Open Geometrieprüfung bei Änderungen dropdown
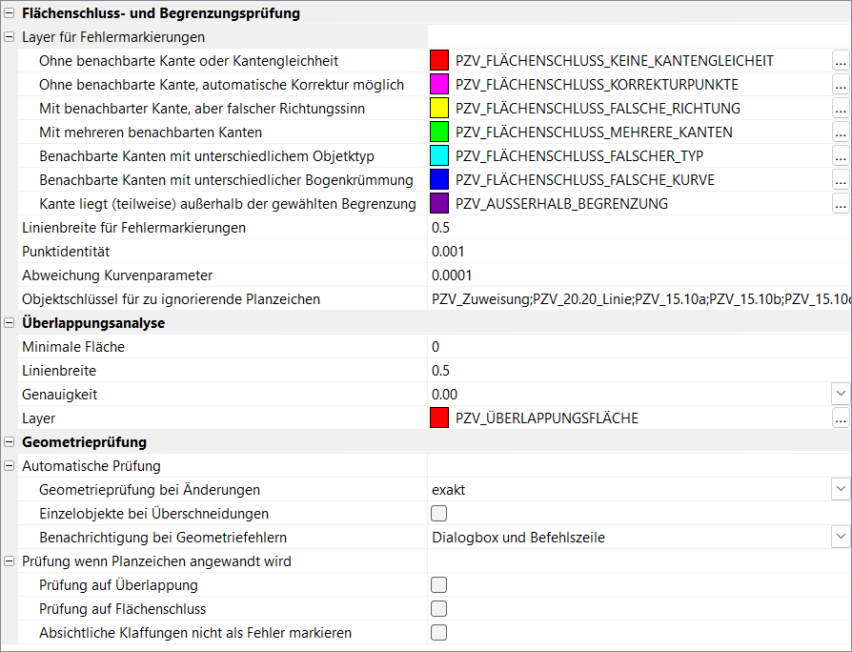 (x=840, y=489)
